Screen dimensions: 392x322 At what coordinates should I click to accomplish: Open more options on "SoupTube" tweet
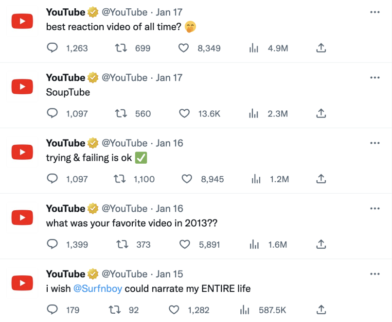374,78
